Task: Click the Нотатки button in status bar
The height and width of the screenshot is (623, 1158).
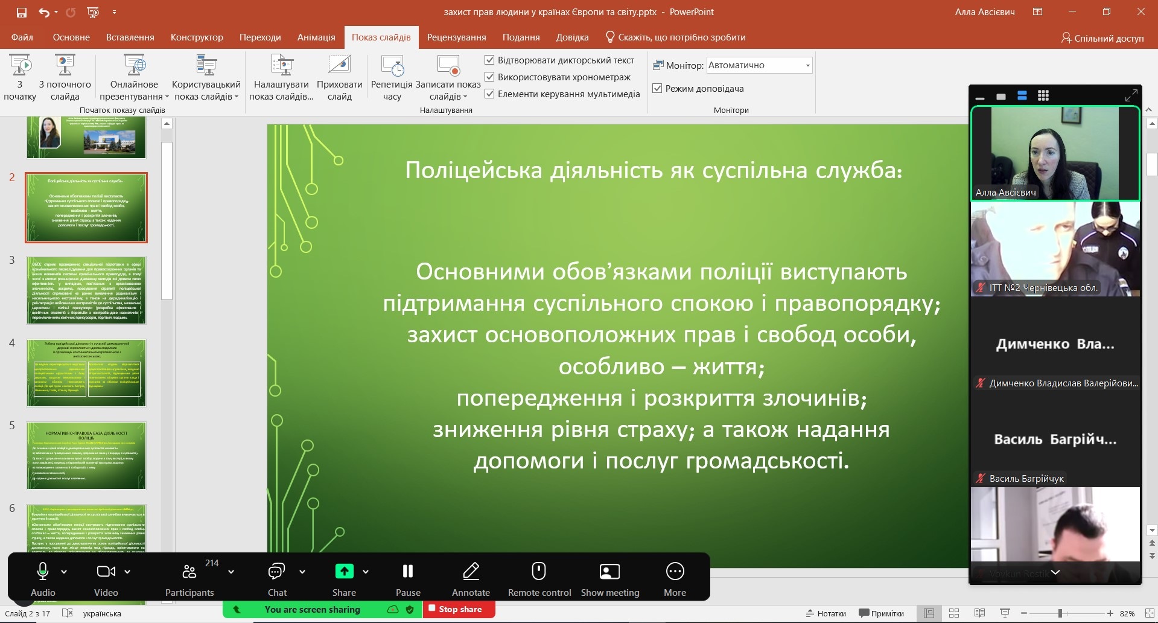Action: coord(826,613)
